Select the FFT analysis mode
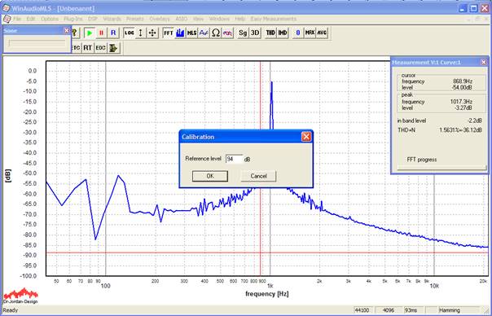Image resolution: width=492 pixels, height=316 pixels. [x=168, y=33]
